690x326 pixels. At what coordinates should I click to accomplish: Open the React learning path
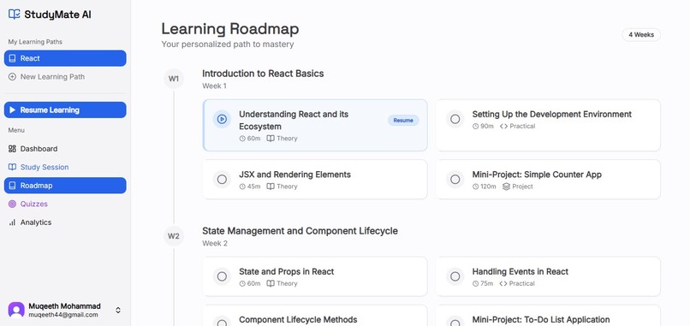click(65, 58)
